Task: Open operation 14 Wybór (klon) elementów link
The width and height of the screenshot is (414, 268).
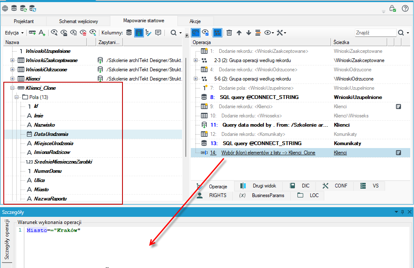Action: tap(268, 153)
